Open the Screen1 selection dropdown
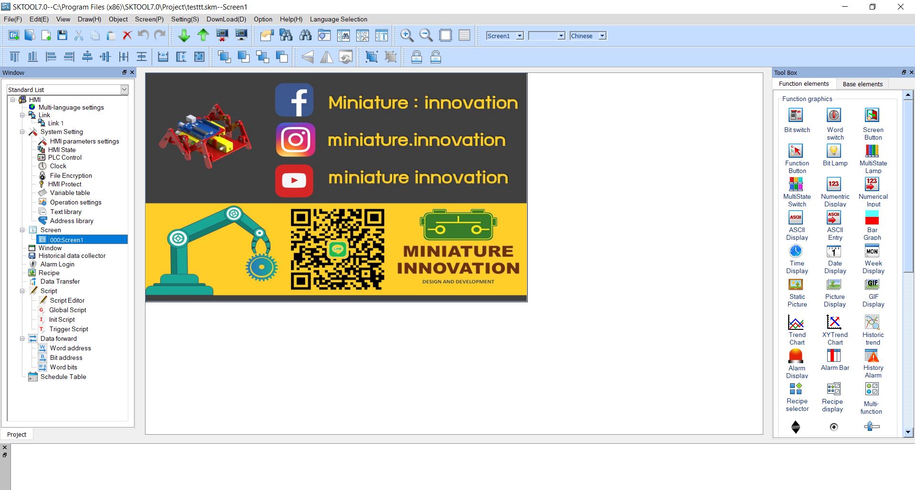Screen dimensions: 915x490 point(520,36)
